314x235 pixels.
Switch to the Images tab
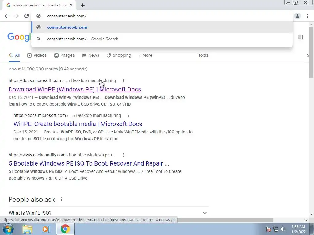click(64, 55)
